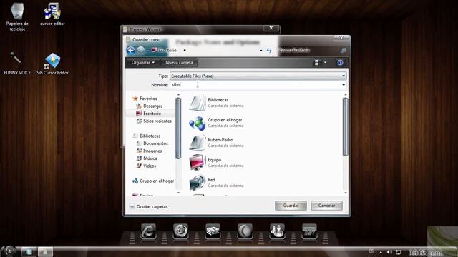Click the Guardar button
Image resolution: width=458 pixels, height=257 pixels.
click(291, 206)
